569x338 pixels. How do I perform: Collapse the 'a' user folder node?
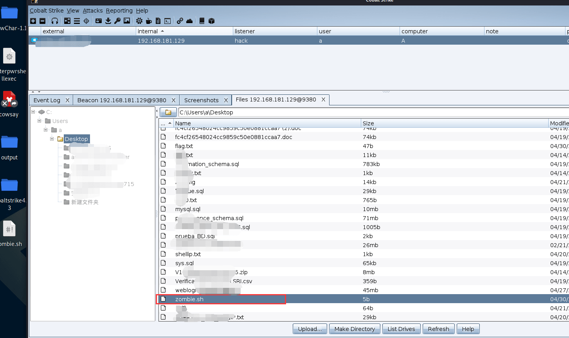45,130
